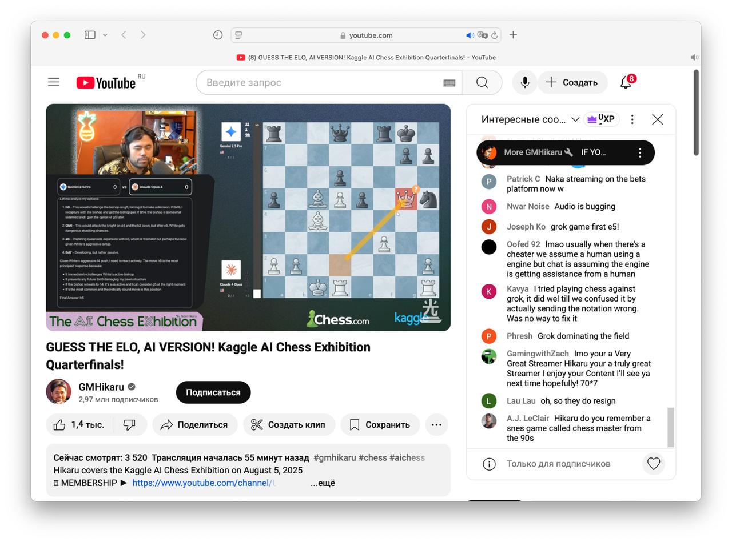The image size is (732, 542).
Task: Expand the description with ...ещё
Action: (x=323, y=483)
